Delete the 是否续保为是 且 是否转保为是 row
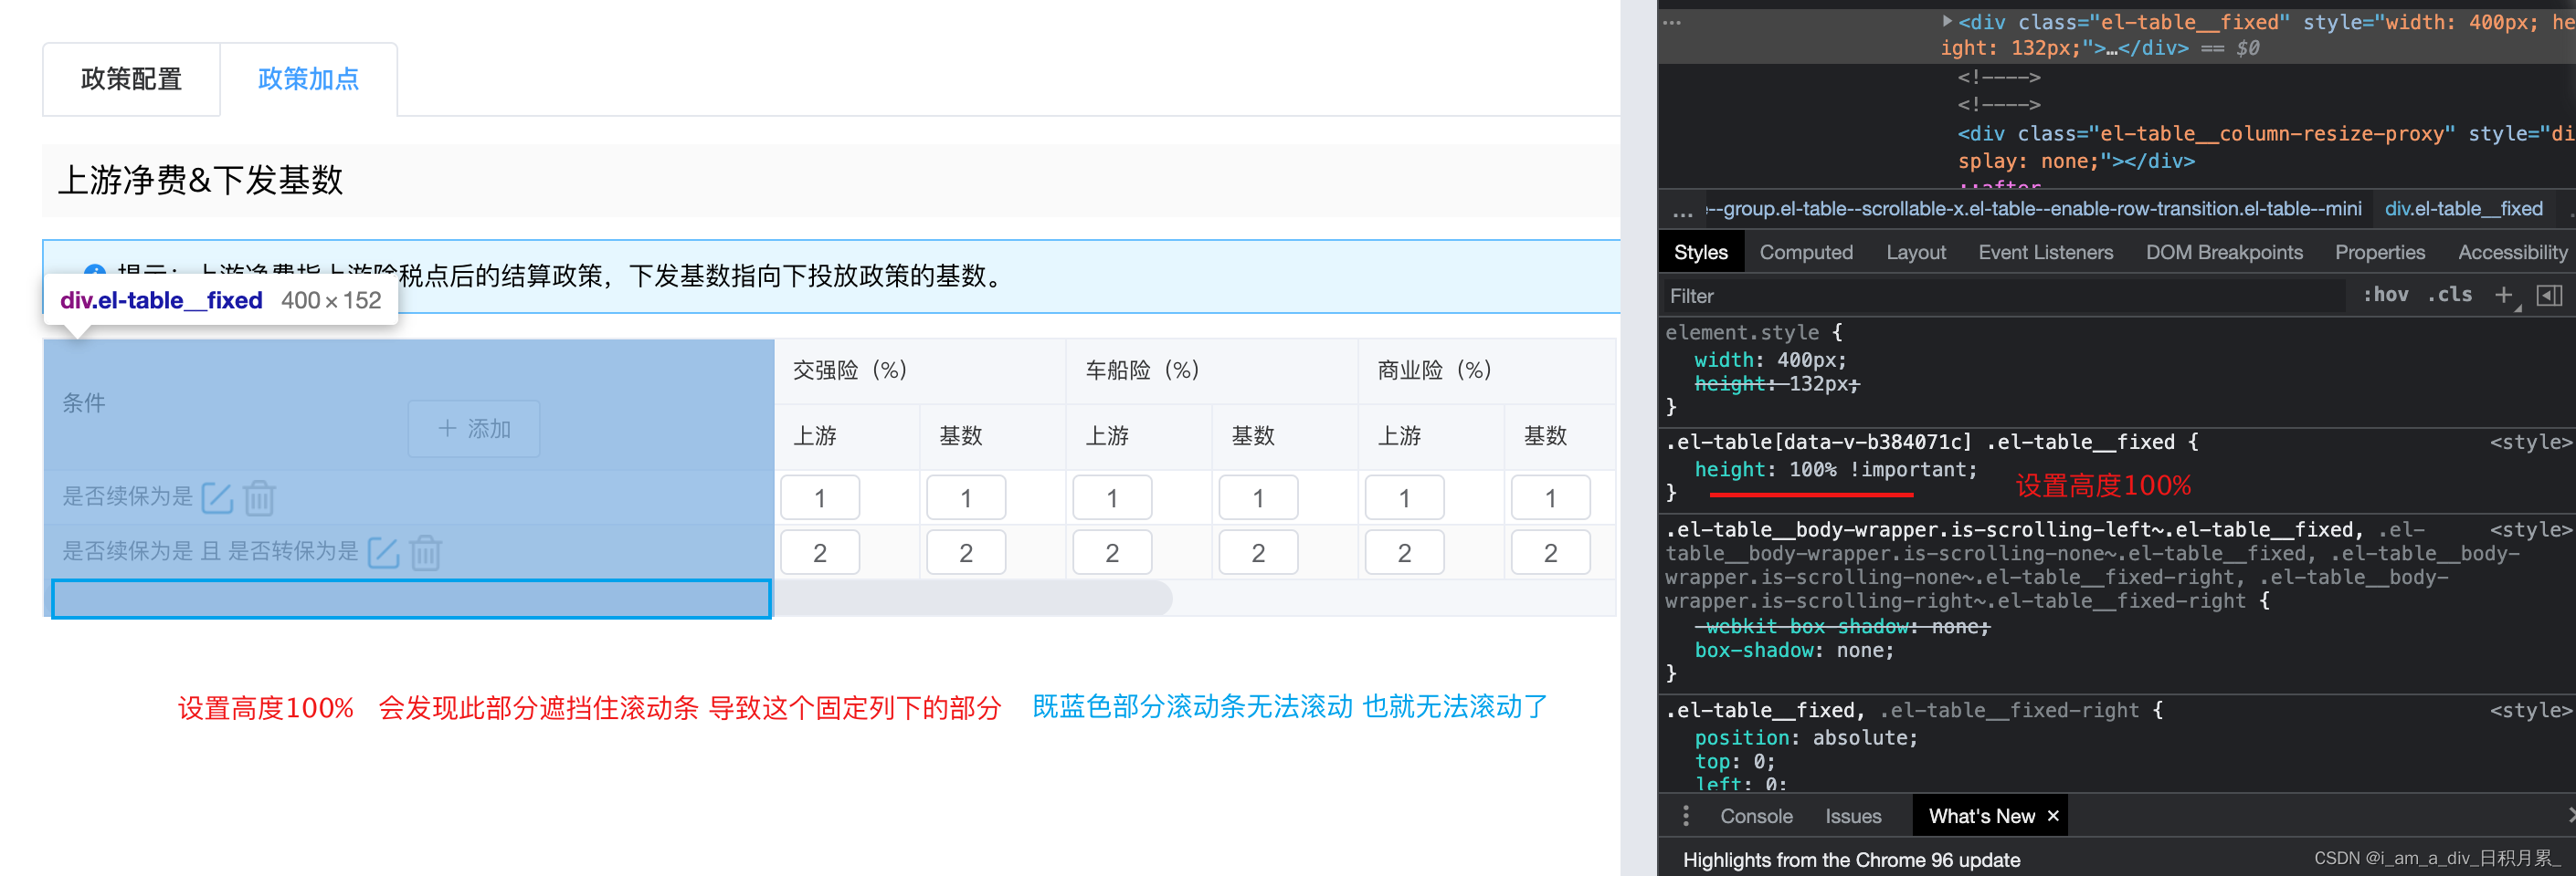This screenshot has height=876, width=2576. click(x=425, y=552)
